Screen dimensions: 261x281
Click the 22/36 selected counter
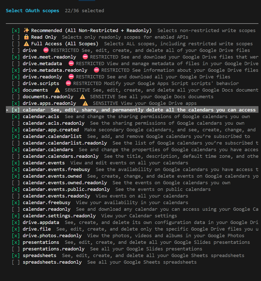(x=84, y=11)
